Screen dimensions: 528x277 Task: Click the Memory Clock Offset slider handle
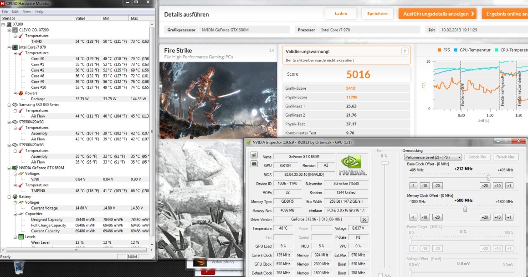(x=465, y=209)
